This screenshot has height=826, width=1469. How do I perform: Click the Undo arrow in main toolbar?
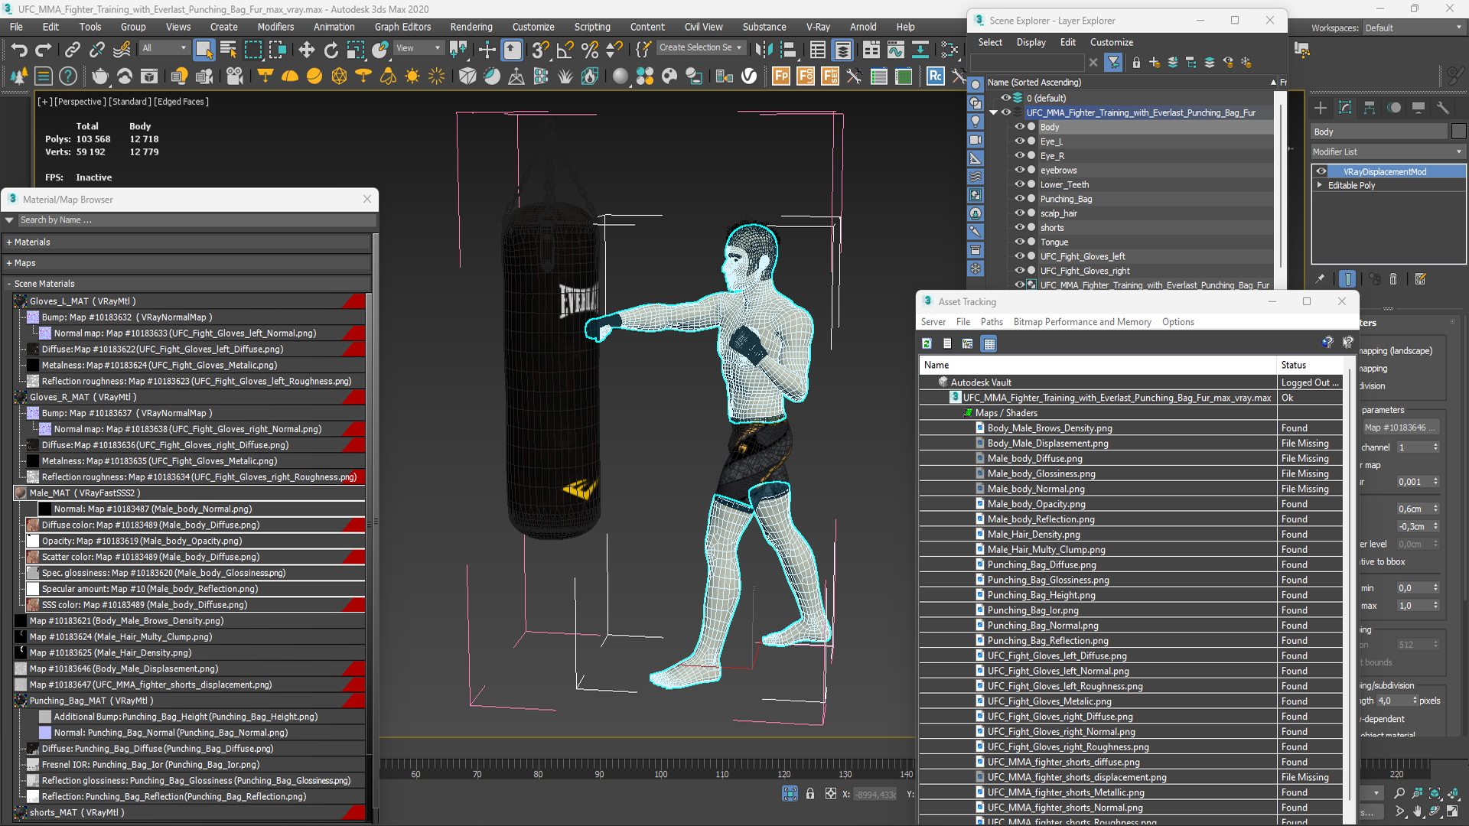click(x=19, y=50)
